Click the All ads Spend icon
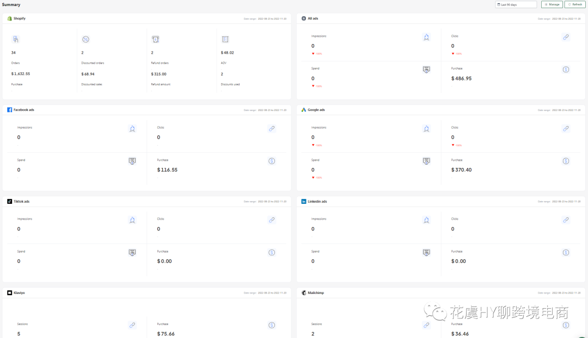The image size is (588, 338). pos(426,70)
